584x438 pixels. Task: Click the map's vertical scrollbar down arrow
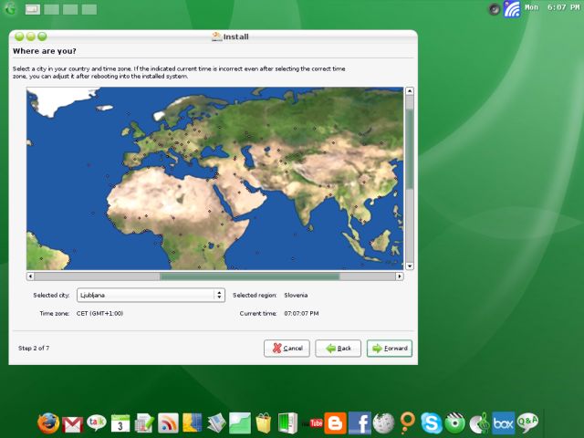(x=409, y=266)
